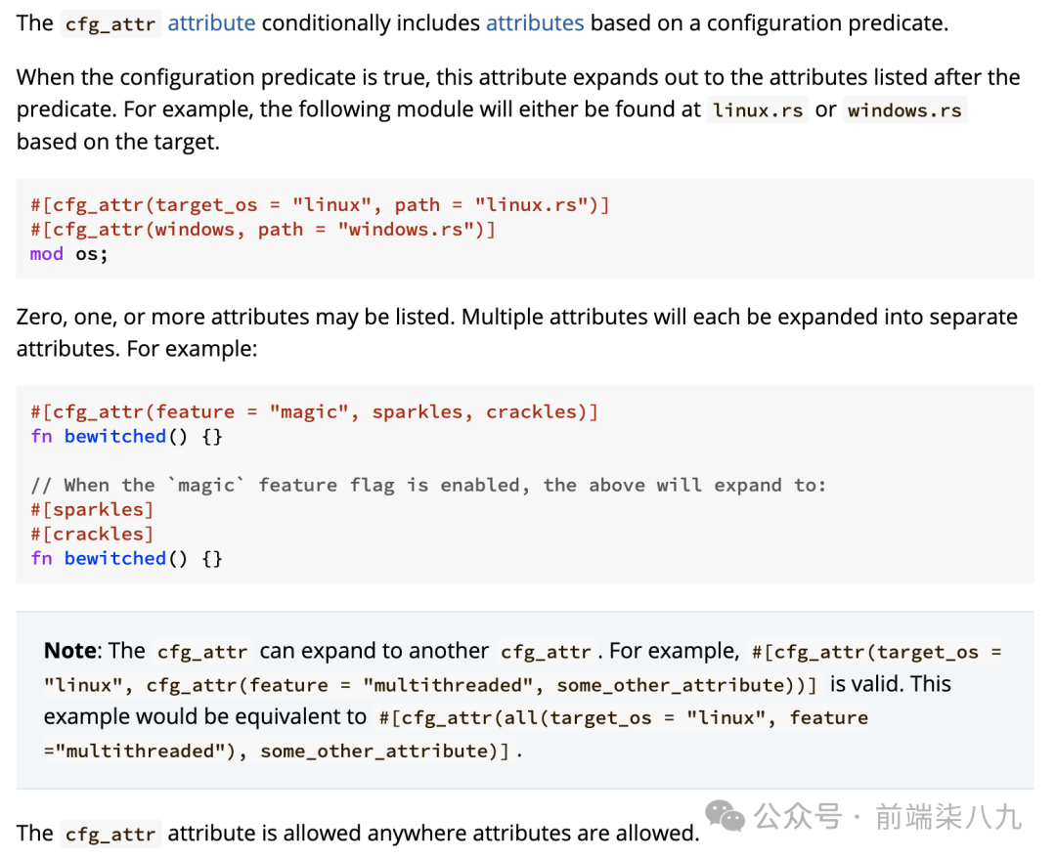Click the #[sparkles] code line
The image size is (1056, 859).
92,510
